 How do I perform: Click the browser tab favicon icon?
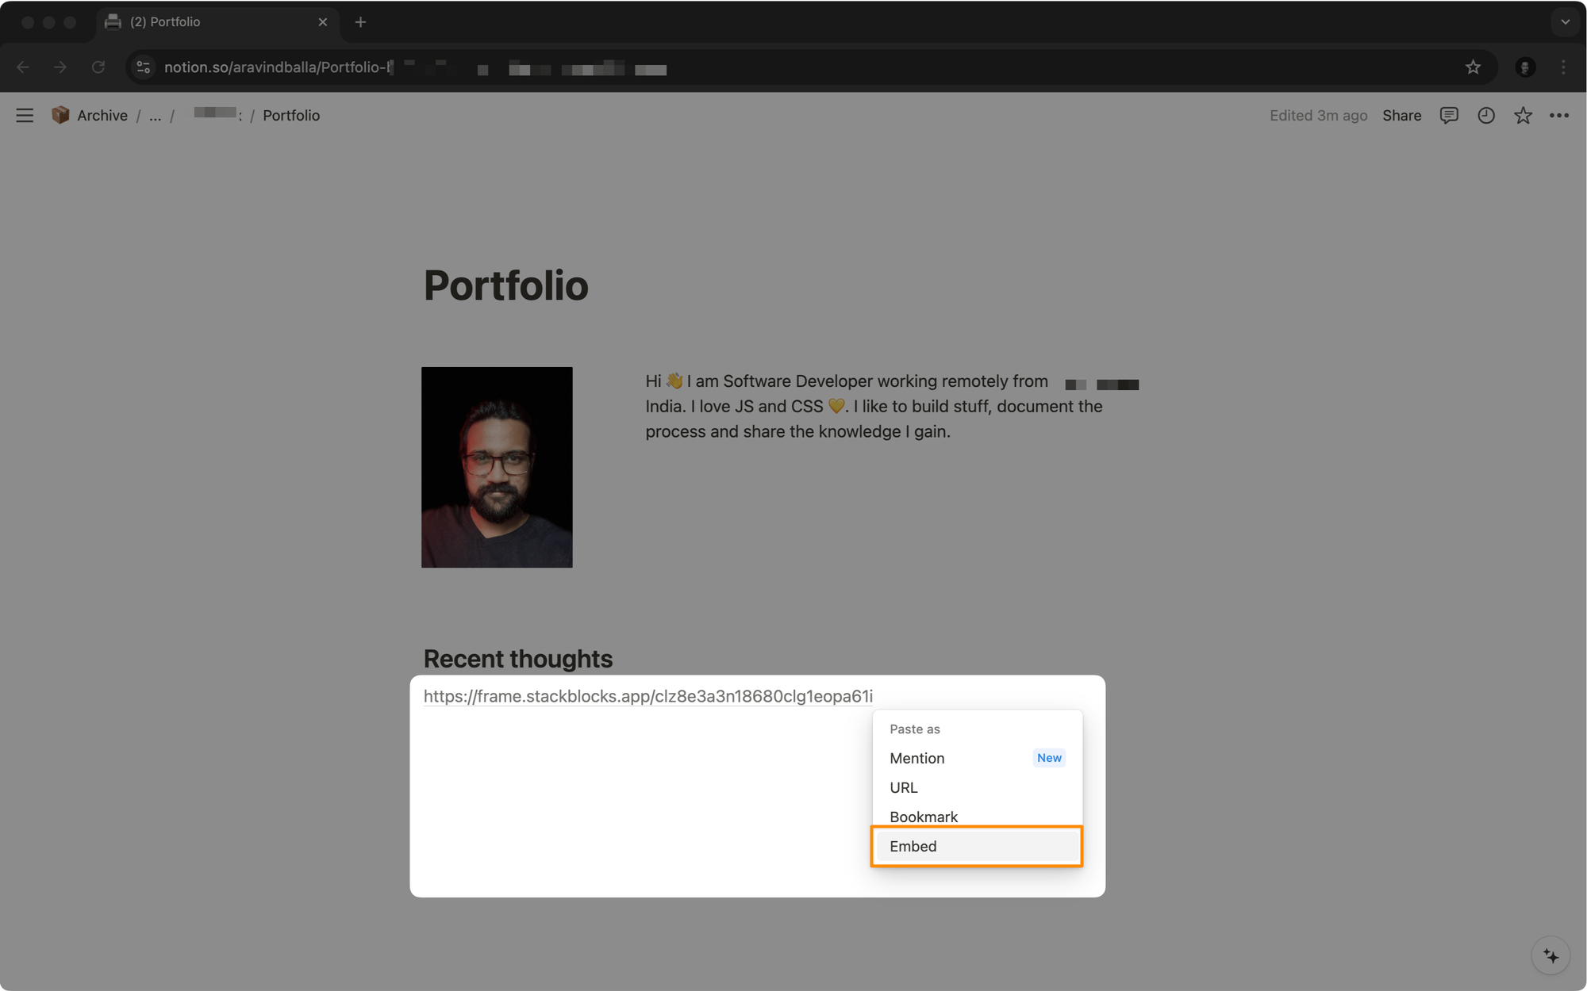click(113, 21)
